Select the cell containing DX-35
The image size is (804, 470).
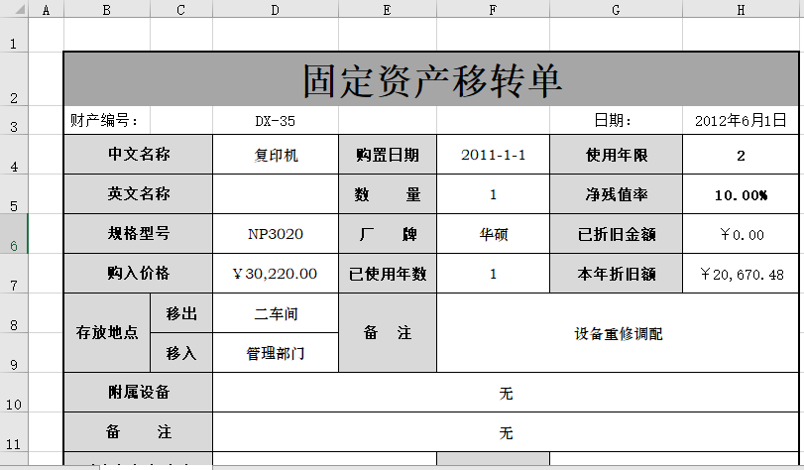(275, 121)
